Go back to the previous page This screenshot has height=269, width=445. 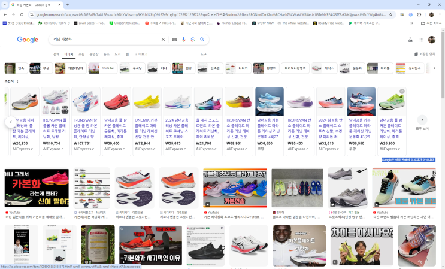point(5,14)
